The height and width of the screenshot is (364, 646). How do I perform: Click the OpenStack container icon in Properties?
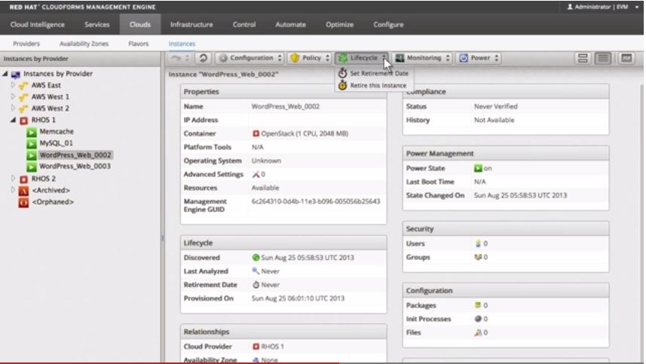[x=256, y=133]
